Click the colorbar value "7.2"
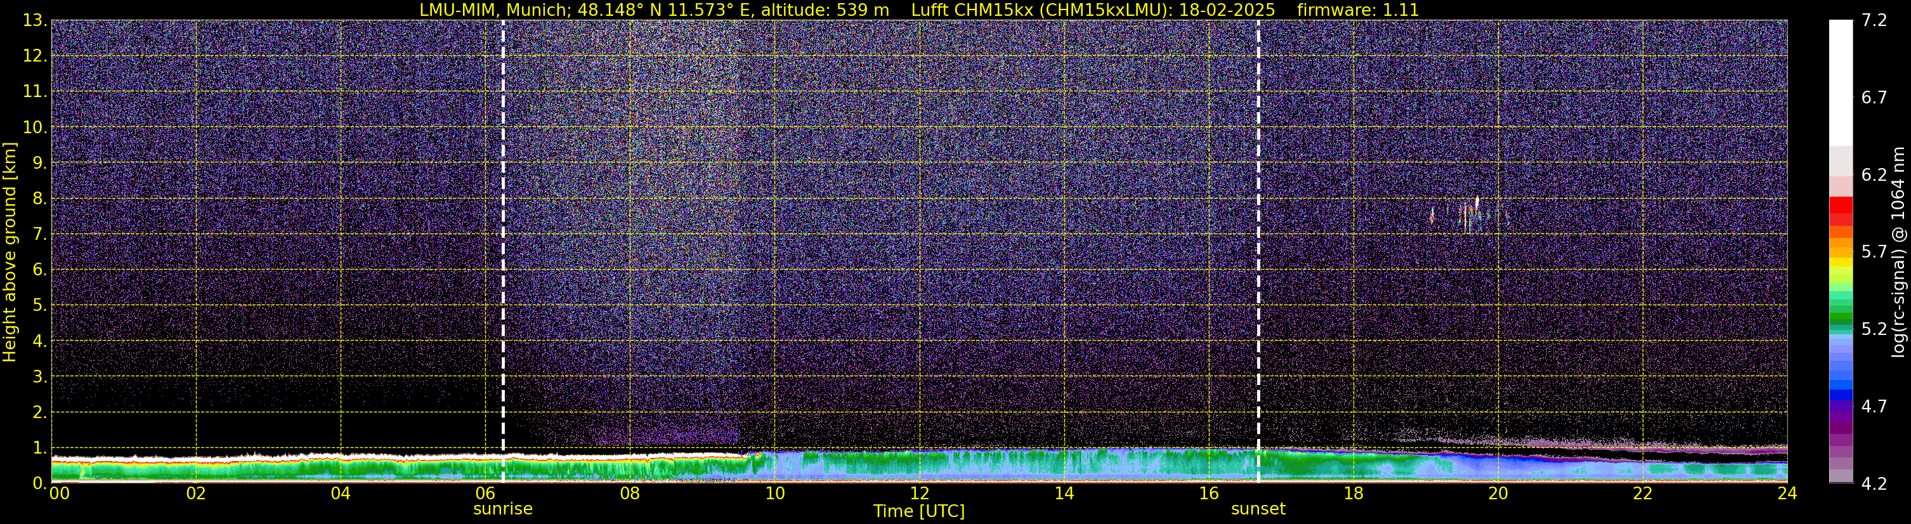1911x524 pixels. [1874, 21]
